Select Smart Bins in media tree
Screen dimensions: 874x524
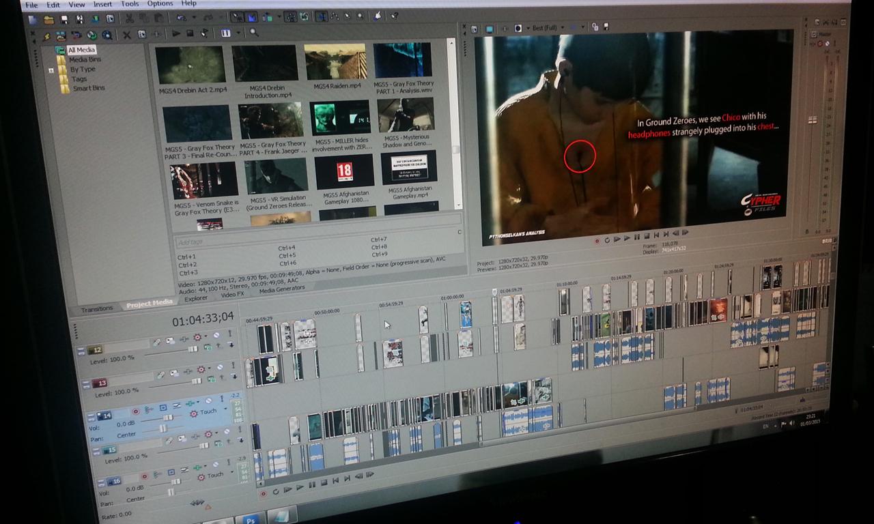(x=89, y=88)
